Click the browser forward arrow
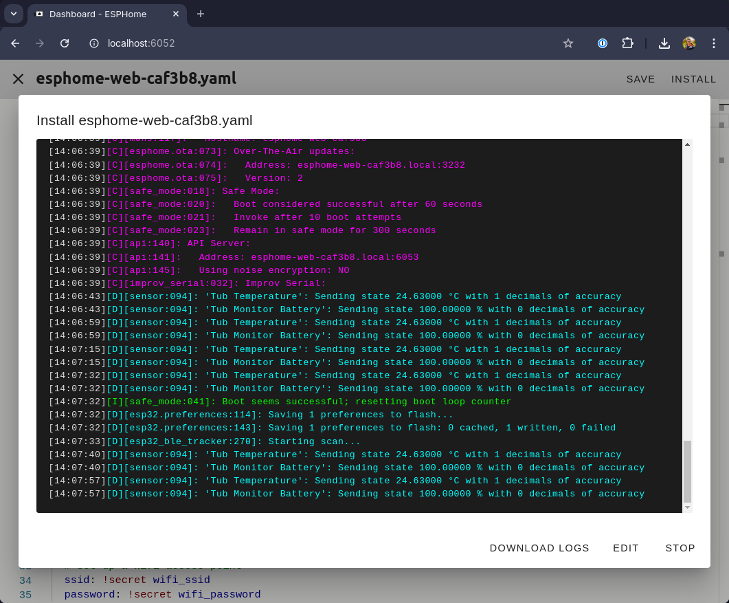 tap(40, 43)
